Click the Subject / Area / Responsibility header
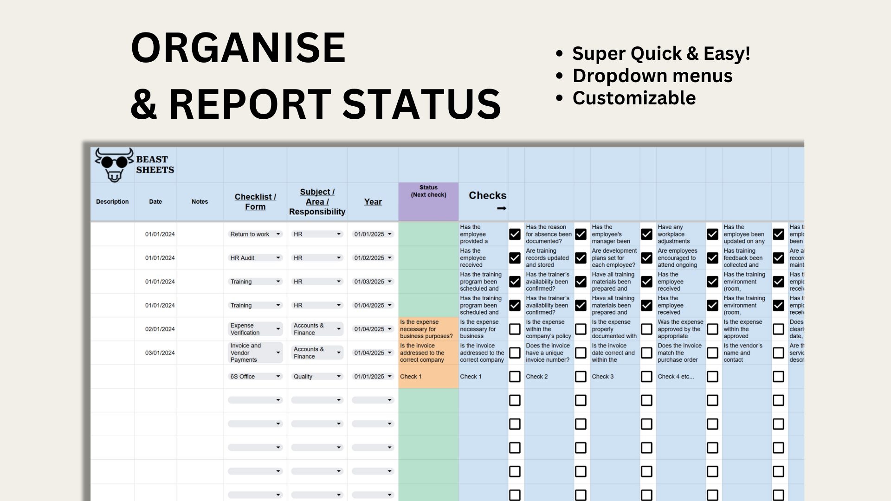 tap(317, 202)
